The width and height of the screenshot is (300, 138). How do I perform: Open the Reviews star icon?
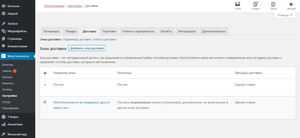pos(291,4)
